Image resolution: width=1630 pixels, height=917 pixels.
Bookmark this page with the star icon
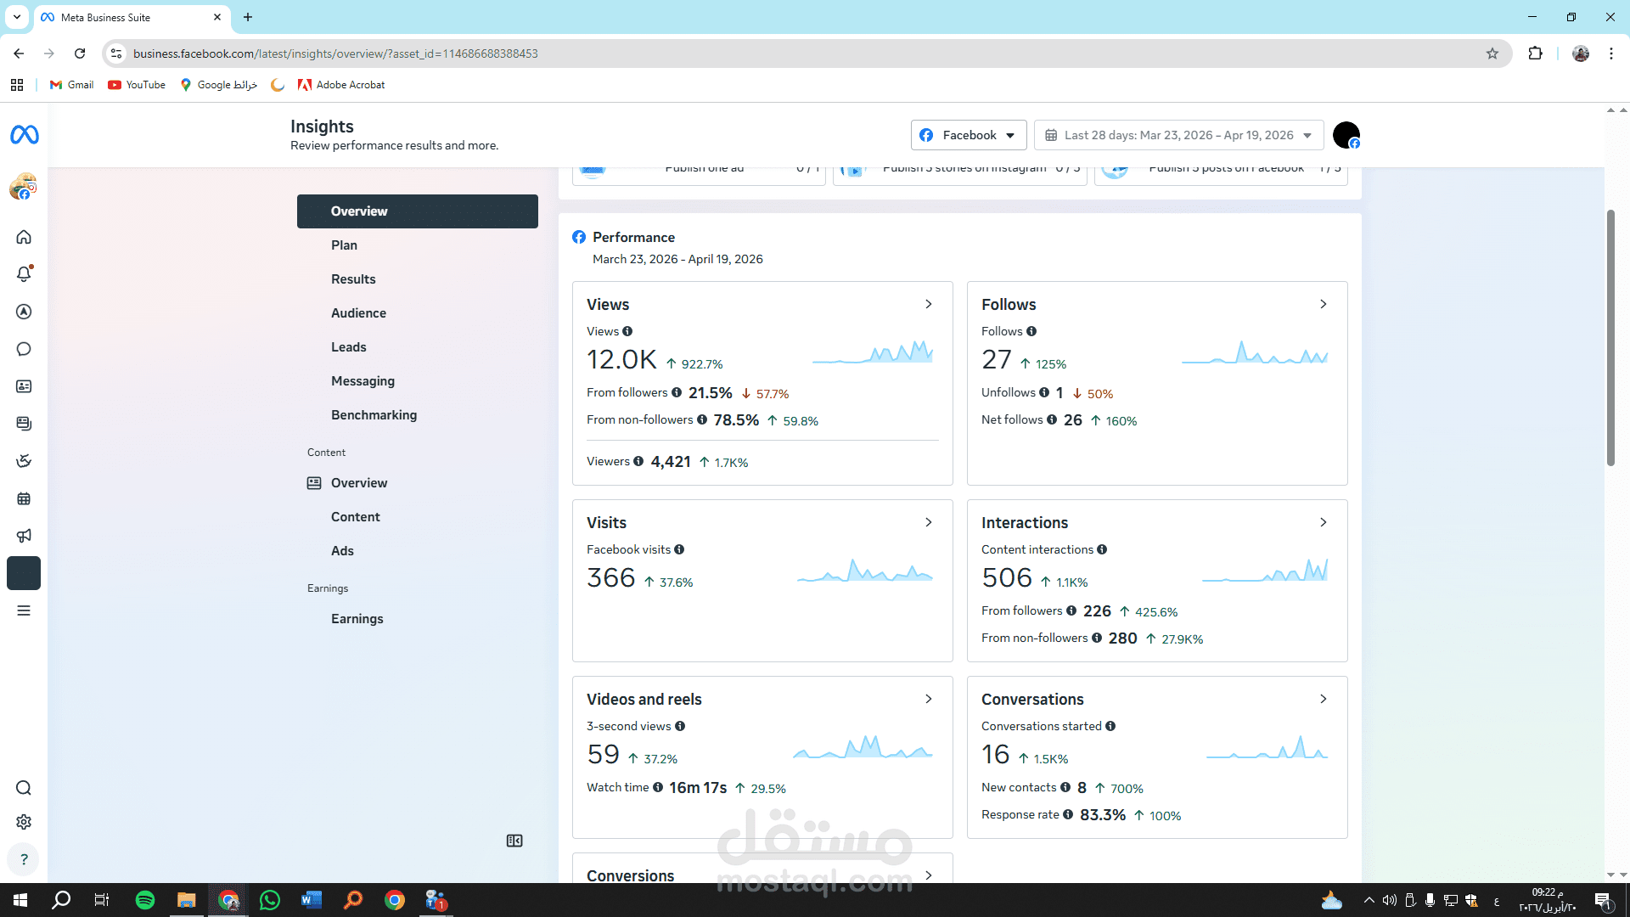click(1492, 53)
